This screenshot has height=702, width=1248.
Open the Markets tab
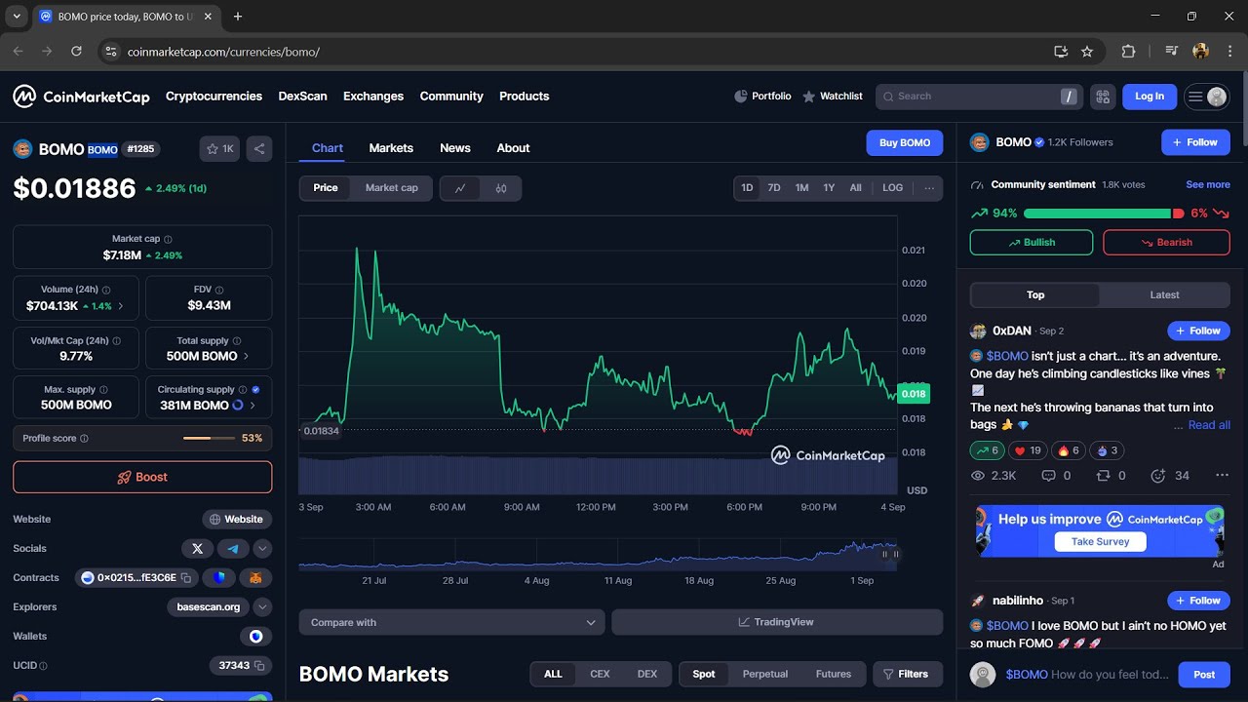391,148
